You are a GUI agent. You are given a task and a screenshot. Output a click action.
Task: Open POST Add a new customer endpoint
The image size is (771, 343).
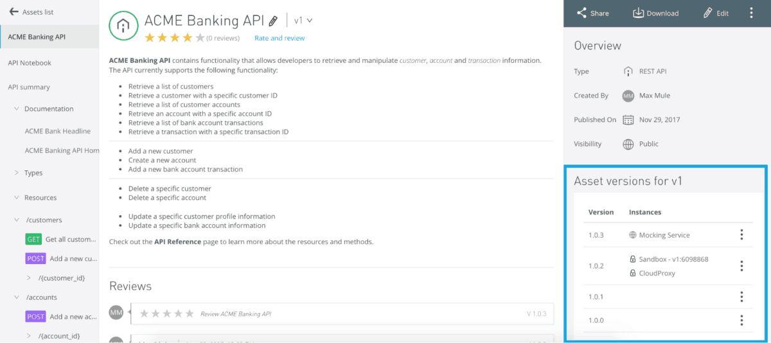(x=62, y=258)
